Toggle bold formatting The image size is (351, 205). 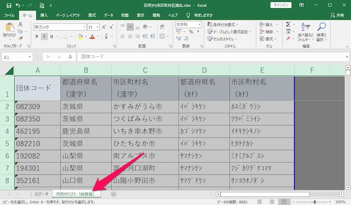click(37, 36)
